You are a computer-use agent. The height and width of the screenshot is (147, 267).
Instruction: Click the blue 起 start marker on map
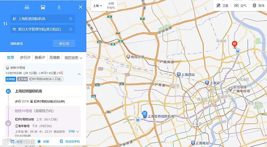[x=145, y=114]
